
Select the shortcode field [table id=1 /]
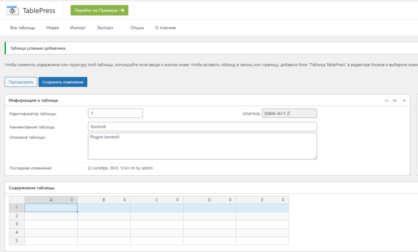pos(289,113)
